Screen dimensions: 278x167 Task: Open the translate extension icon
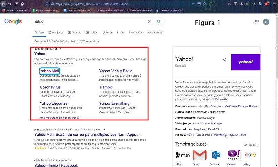[x=260, y=4]
